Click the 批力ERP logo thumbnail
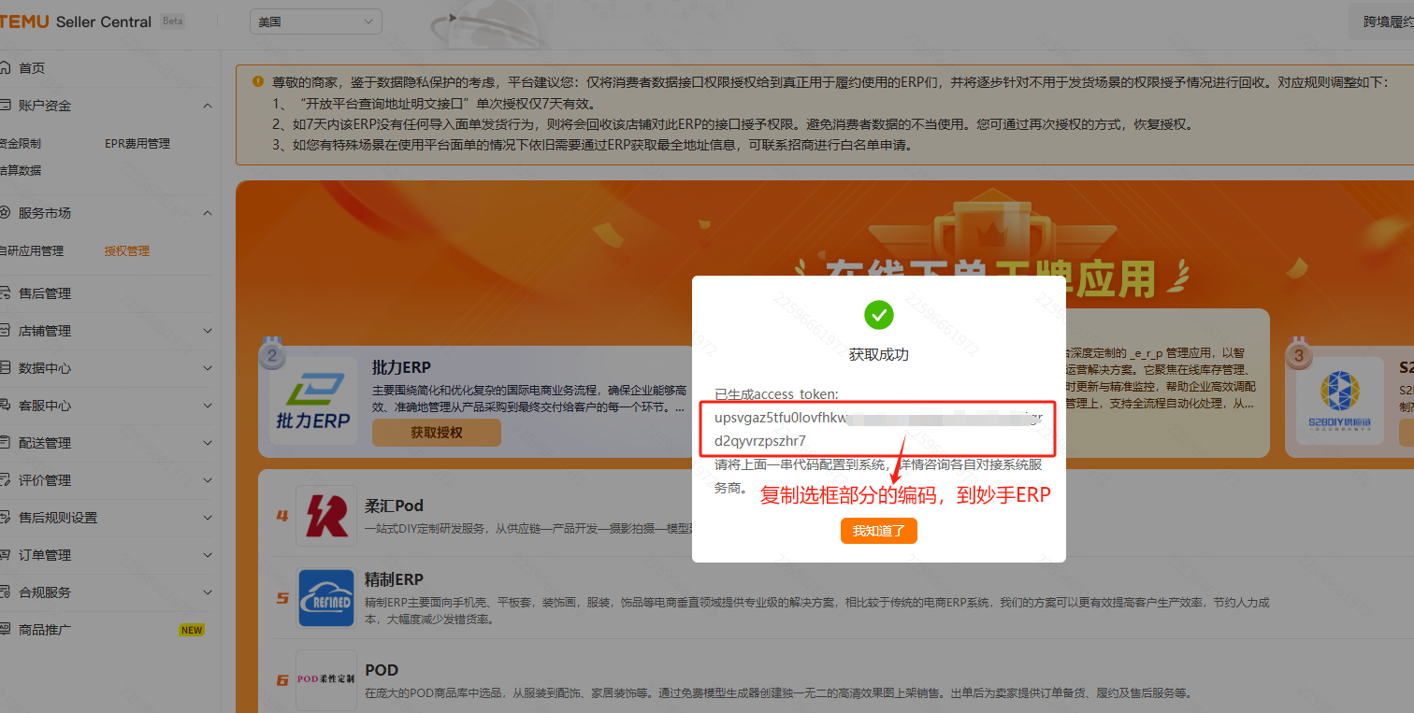Image resolution: width=1414 pixels, height=713 pixels. point(313,400)
